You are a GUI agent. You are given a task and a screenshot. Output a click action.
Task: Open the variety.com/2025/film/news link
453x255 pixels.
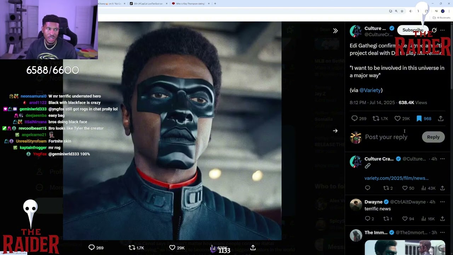(396, 178)
